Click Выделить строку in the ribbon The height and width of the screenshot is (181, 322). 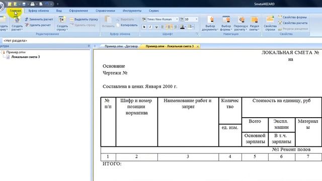tap(84, 19)
